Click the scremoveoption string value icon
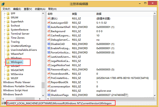 click(49, 86)
